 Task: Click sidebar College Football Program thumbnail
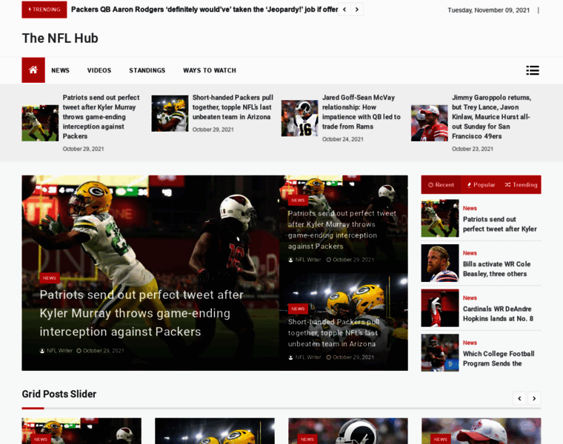point(440,353)
